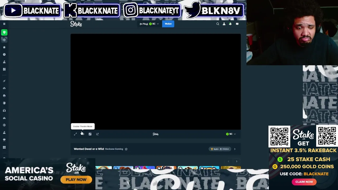Click the BLACKNATEYT Instagram banner
The height and width of the screenshot is (190, 338).
pos(152,11)
